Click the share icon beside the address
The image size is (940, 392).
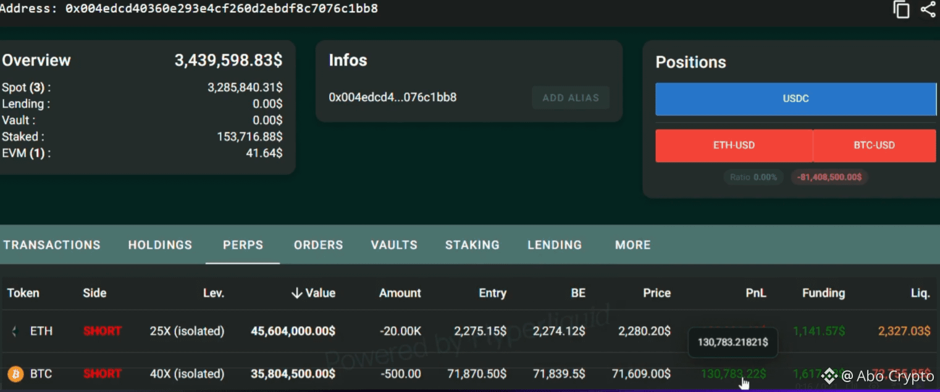tap(928, 9)
